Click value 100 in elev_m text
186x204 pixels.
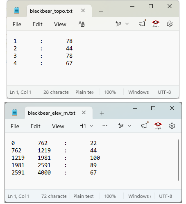coord(95,158)
